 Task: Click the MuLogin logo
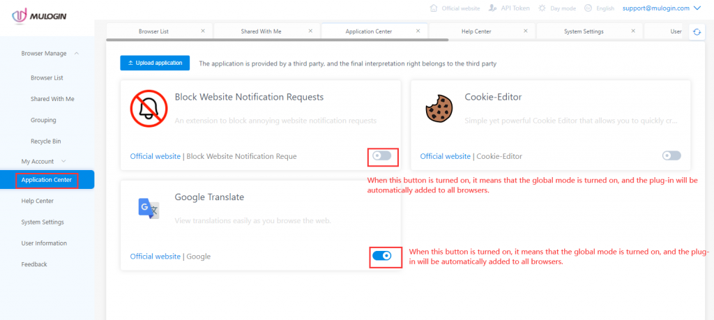[x=40, y=16]
